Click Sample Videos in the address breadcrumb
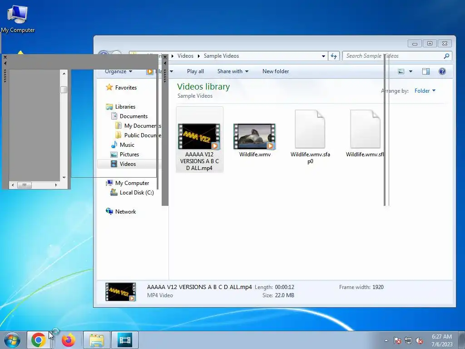 coord(221,56)
